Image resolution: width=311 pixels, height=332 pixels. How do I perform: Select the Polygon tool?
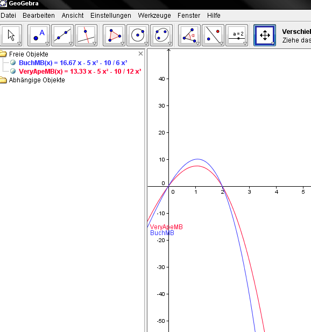[114, 35]
